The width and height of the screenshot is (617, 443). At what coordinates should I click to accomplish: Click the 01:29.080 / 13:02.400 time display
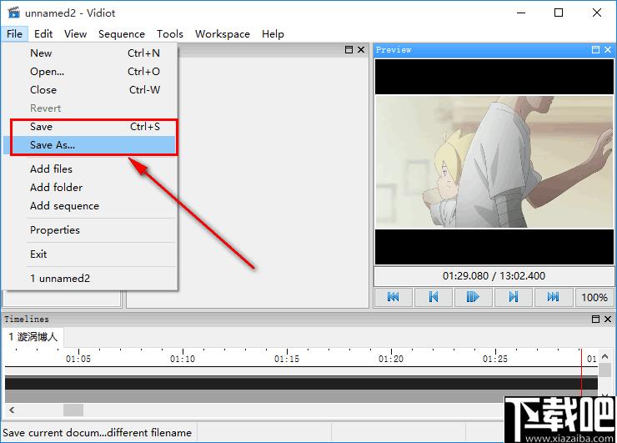pos(494,275)
